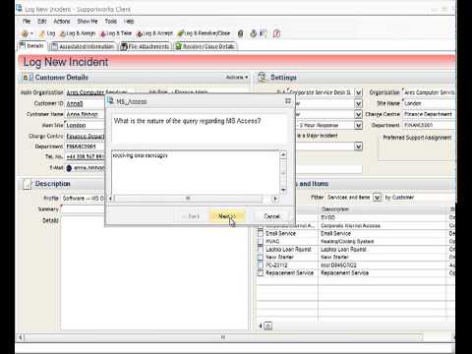
Task: Open the Services and Items filter dropdown
Action: coord(378,198)
